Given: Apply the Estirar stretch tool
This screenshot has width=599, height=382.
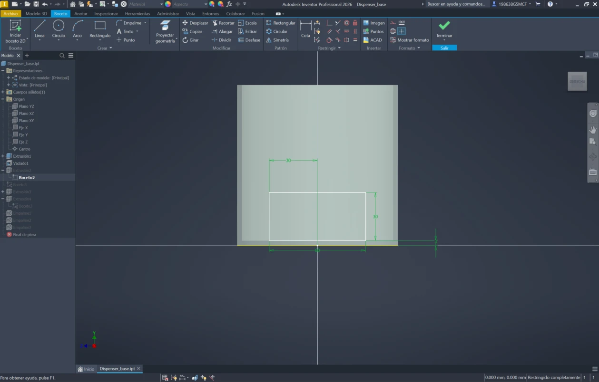Looking at the screenshot, I should tap(247, 31).
